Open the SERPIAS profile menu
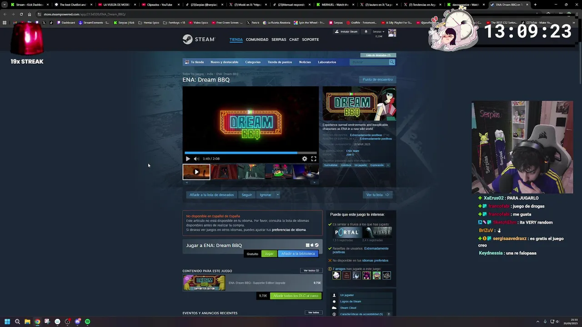This screenshot has width=582, height=327. coord(279,40)
